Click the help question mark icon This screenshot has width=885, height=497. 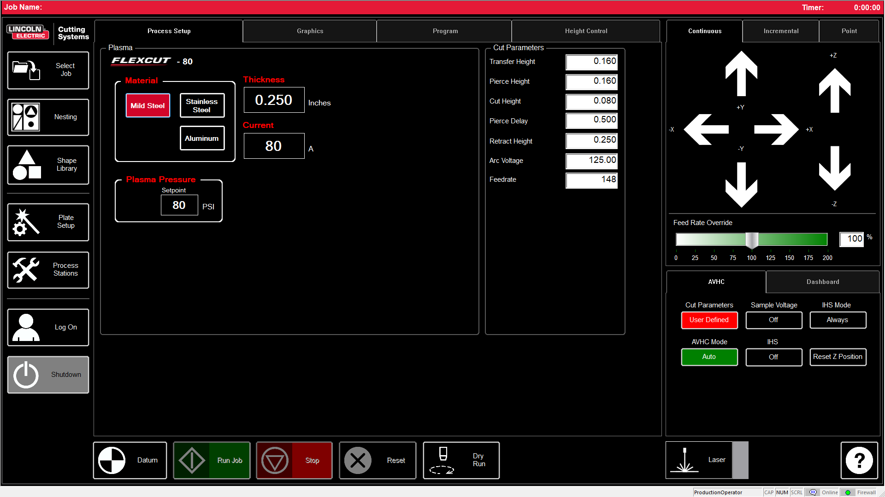[859, 460]
